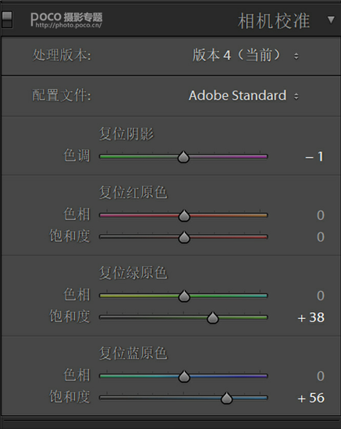Click the 相机校准 panel title
This screenshot has height=429, width=341.
pos(274,21)
